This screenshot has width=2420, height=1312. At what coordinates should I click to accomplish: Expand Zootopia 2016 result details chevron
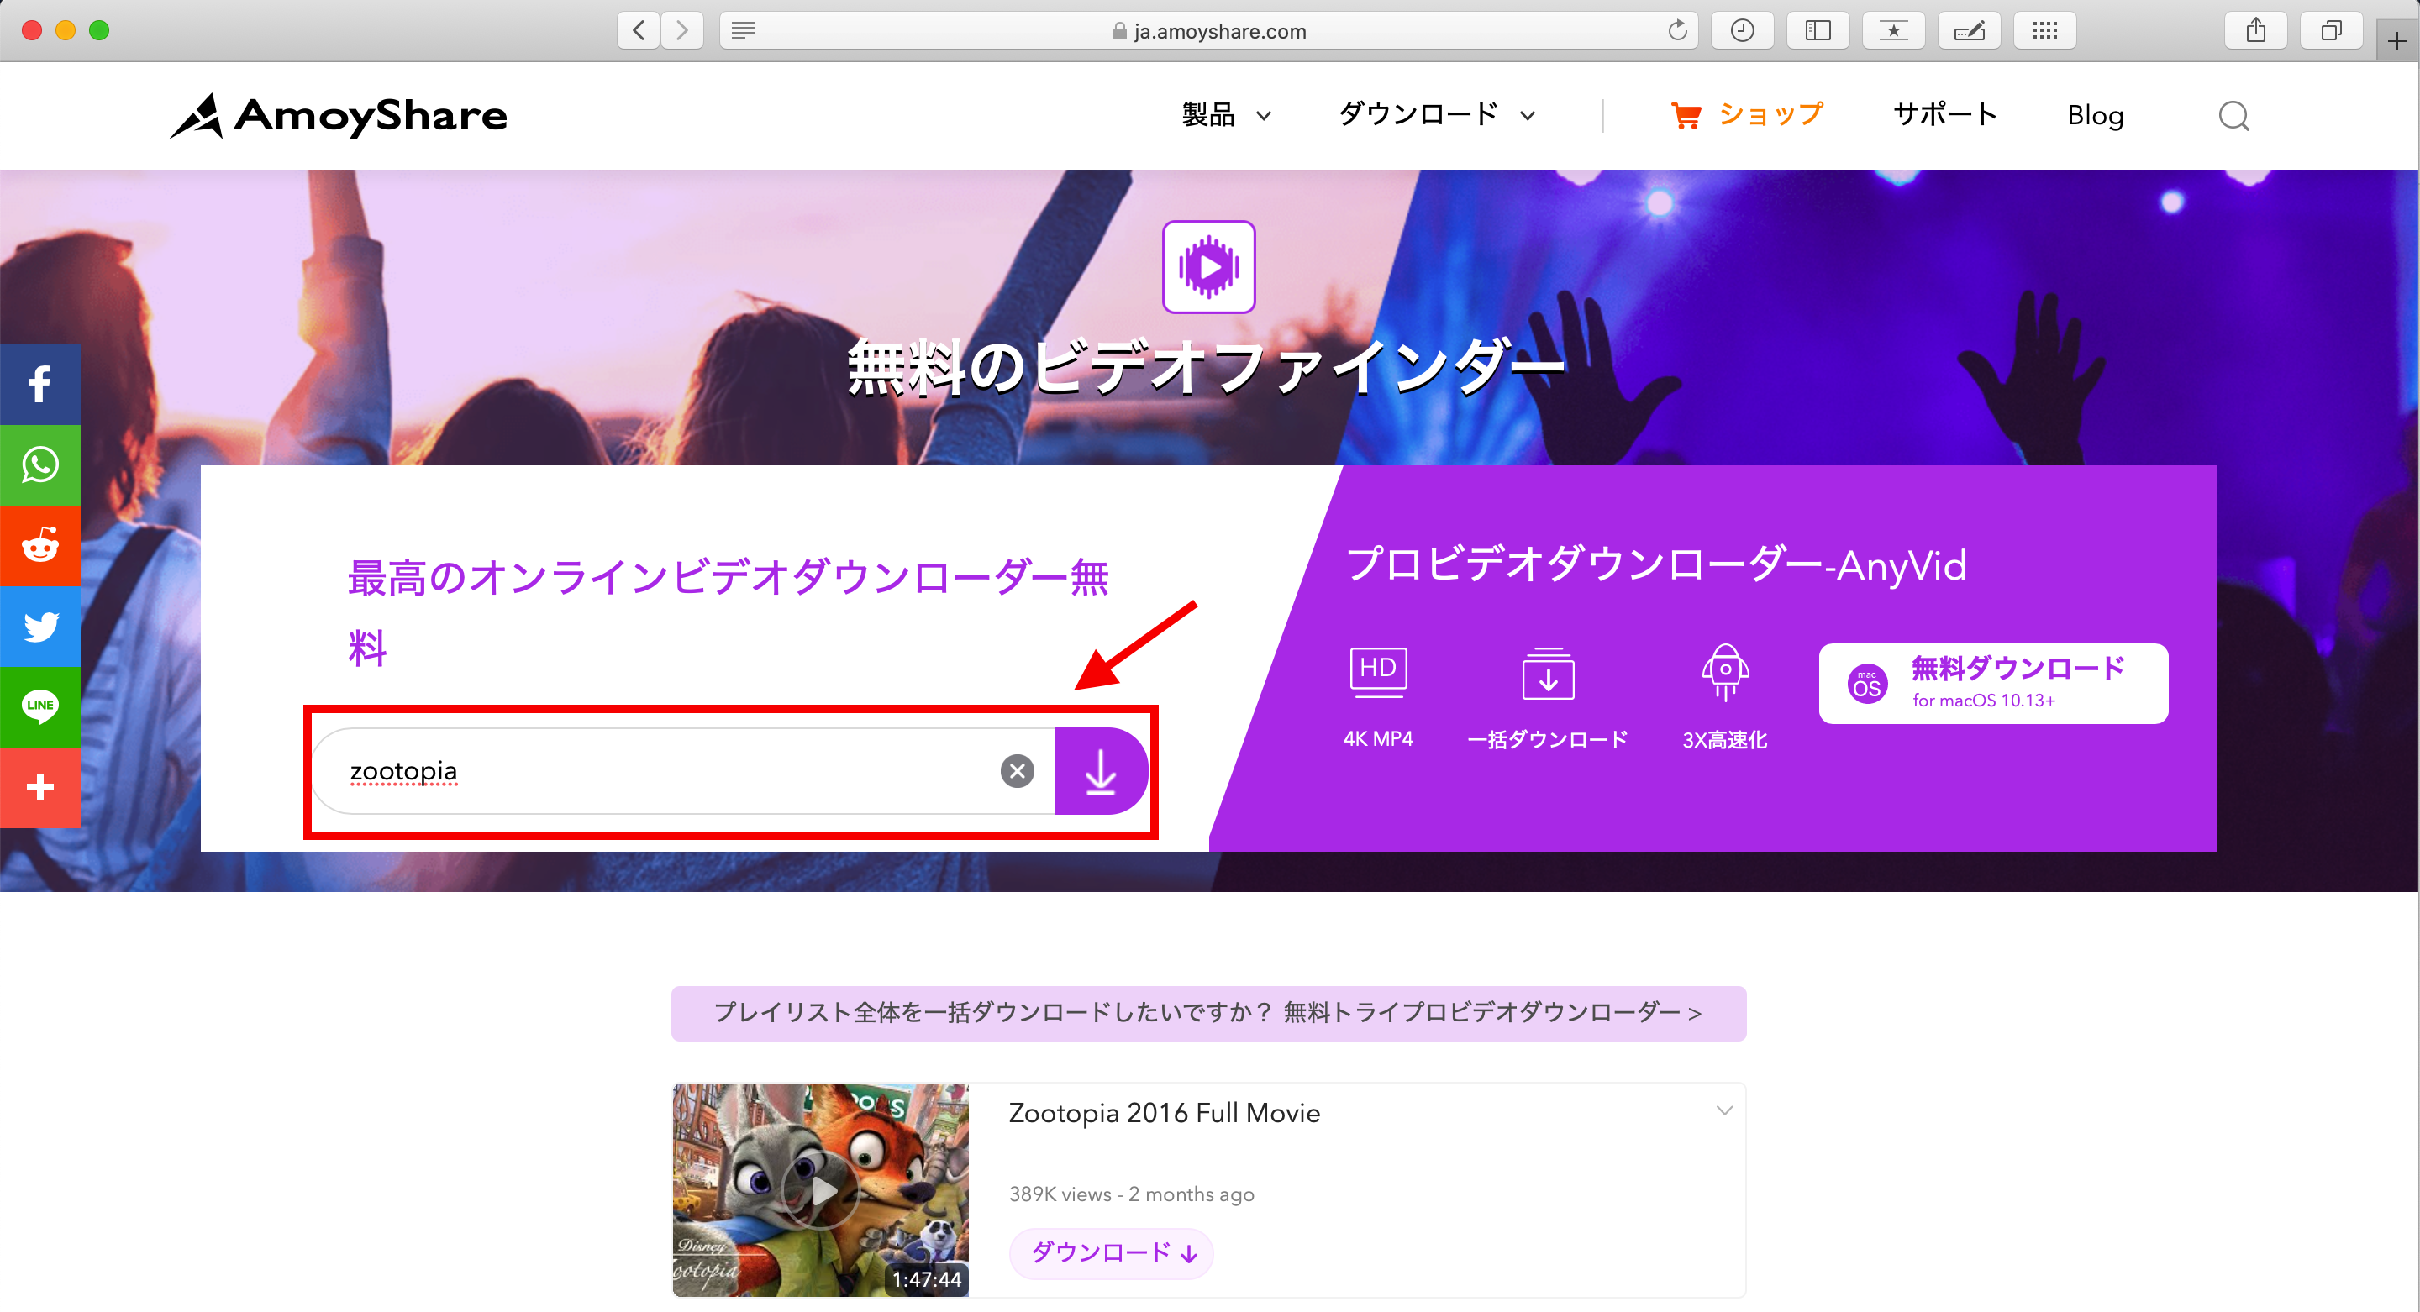tap(1724, 1111)
